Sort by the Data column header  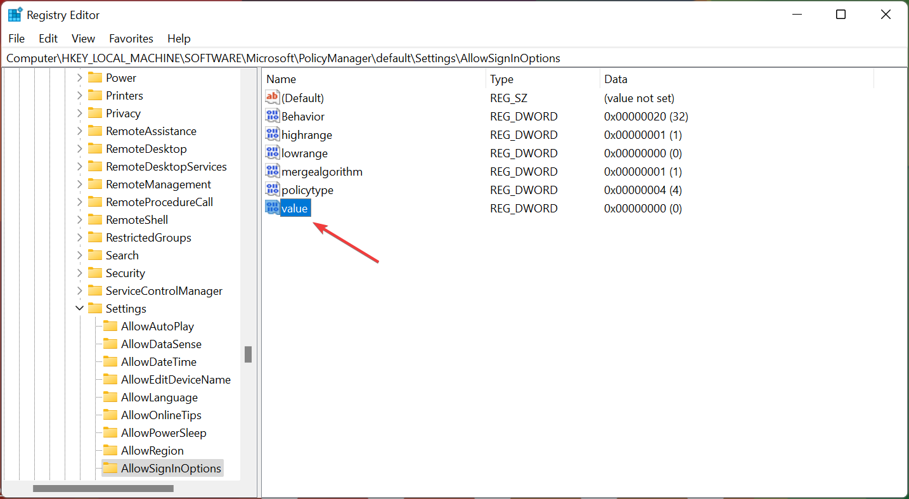point(737,79)
